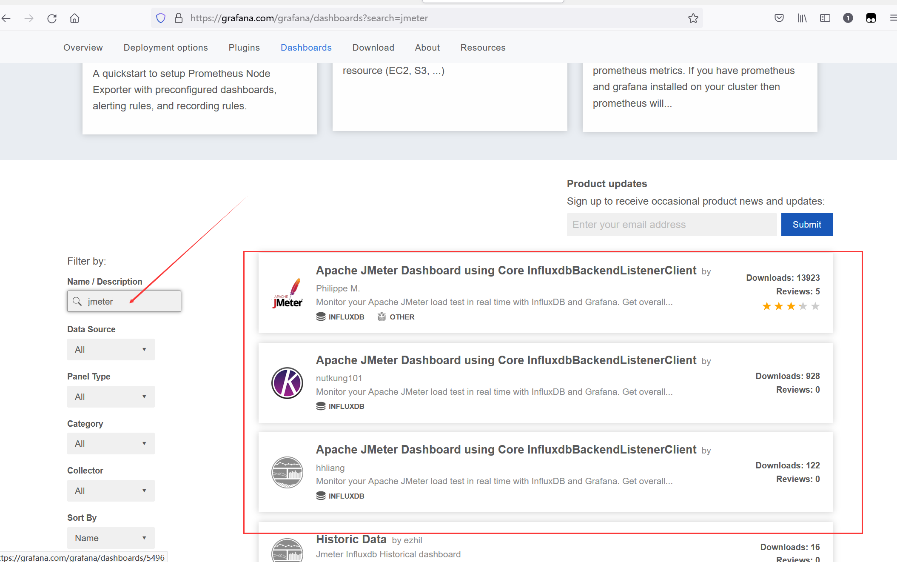The height and width of the screenshot is (562, 897).
Task: Click the star rating on first dashboard
Action: pos(791,306)
